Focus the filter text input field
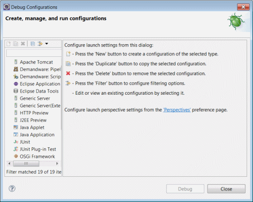Screen dimensions: 253x202 [x=34, y=53]
